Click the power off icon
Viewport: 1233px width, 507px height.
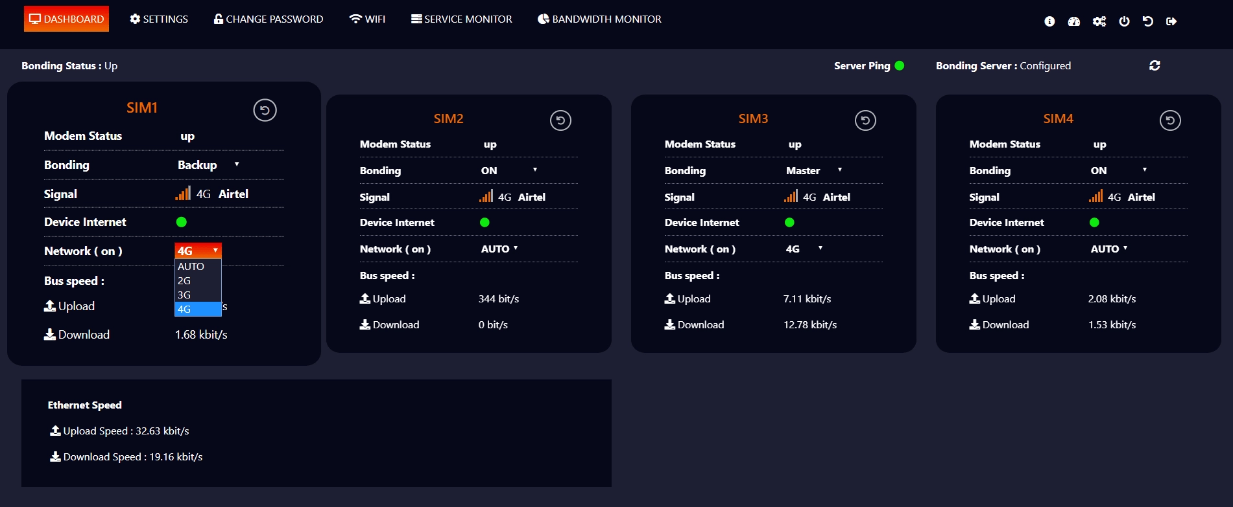pyautogui.click(x=1124, y=21)
